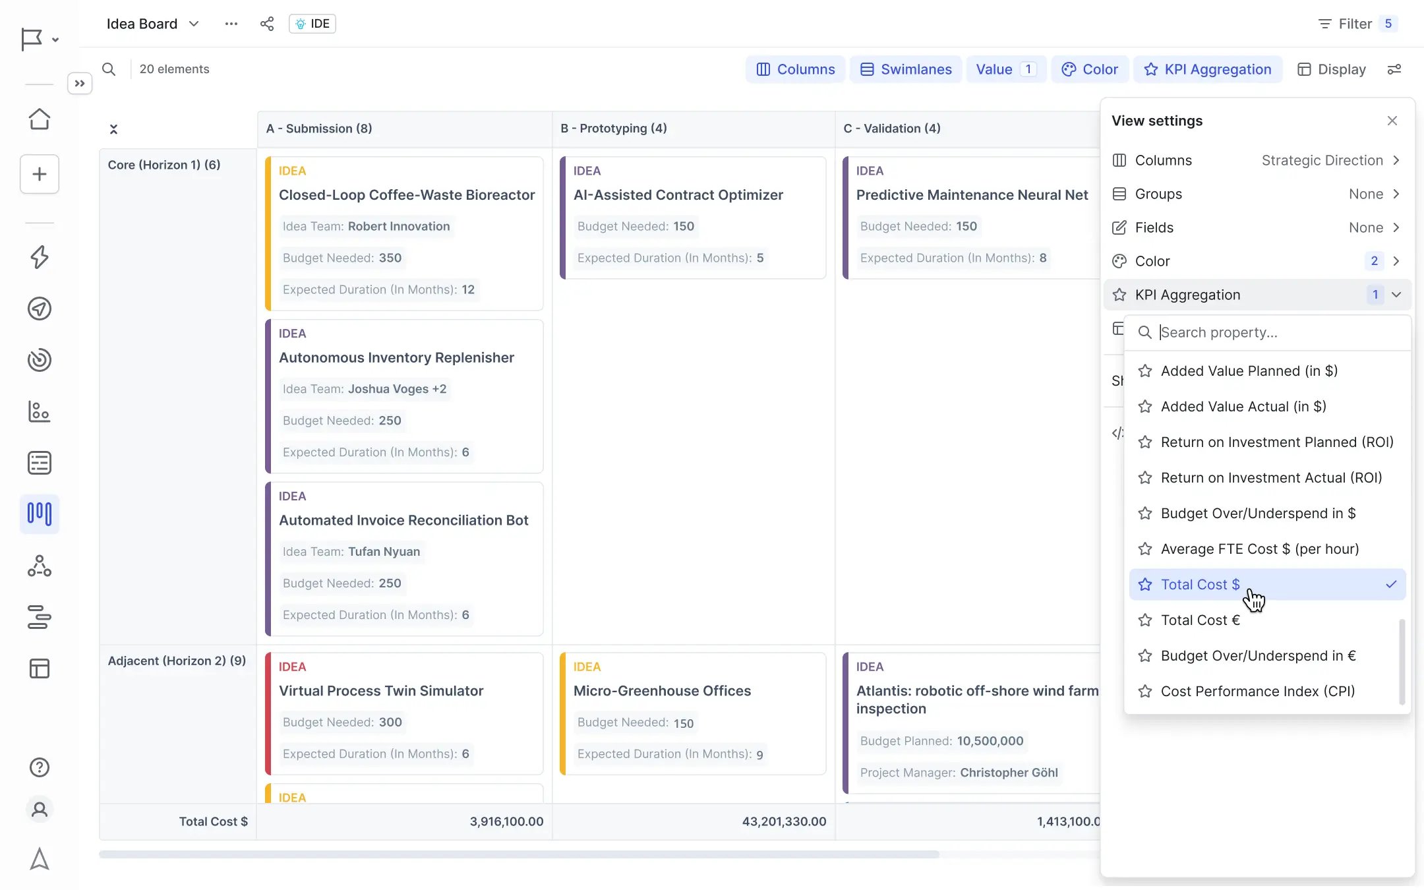The width and height of the screenshot is (1424, 890).
Task: Click the plus add-new sidebar button
Action: click(x=40, y=174)
